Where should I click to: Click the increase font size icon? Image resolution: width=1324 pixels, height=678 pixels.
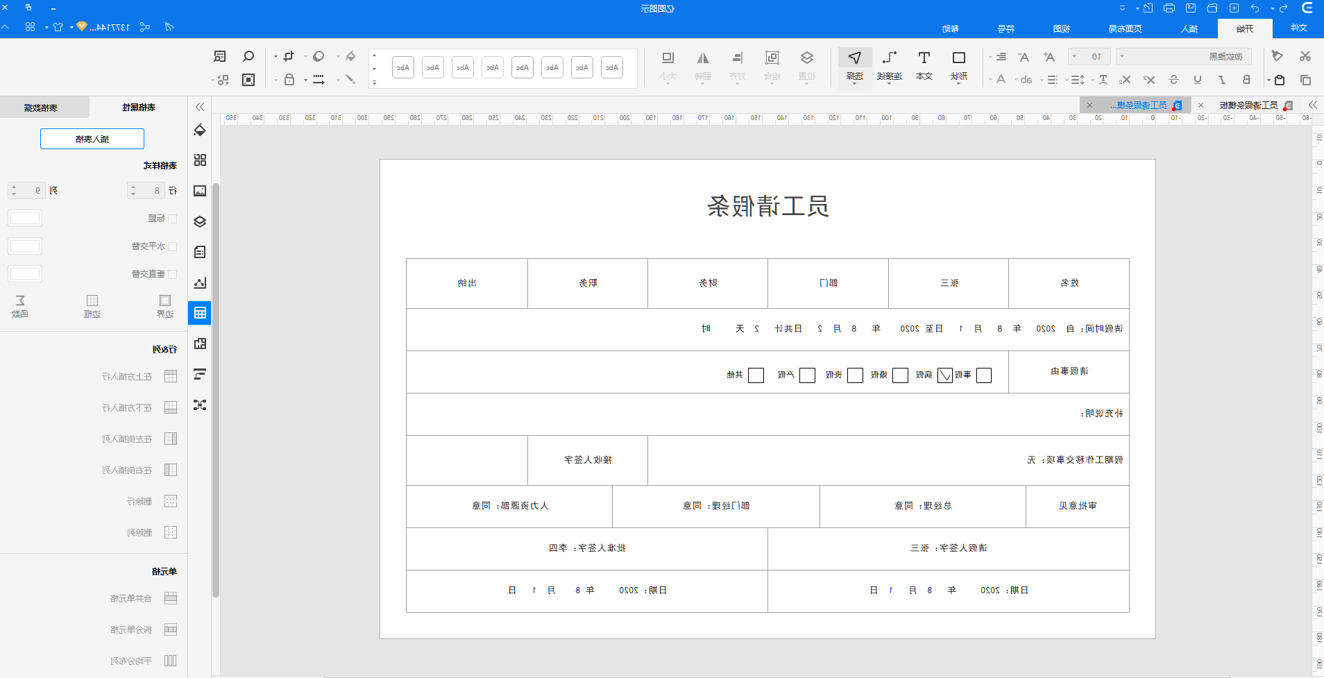click(1049, 57)
